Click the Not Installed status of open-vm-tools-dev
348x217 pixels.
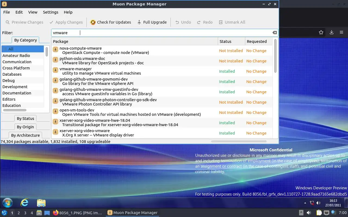click(x=231, y=113)
